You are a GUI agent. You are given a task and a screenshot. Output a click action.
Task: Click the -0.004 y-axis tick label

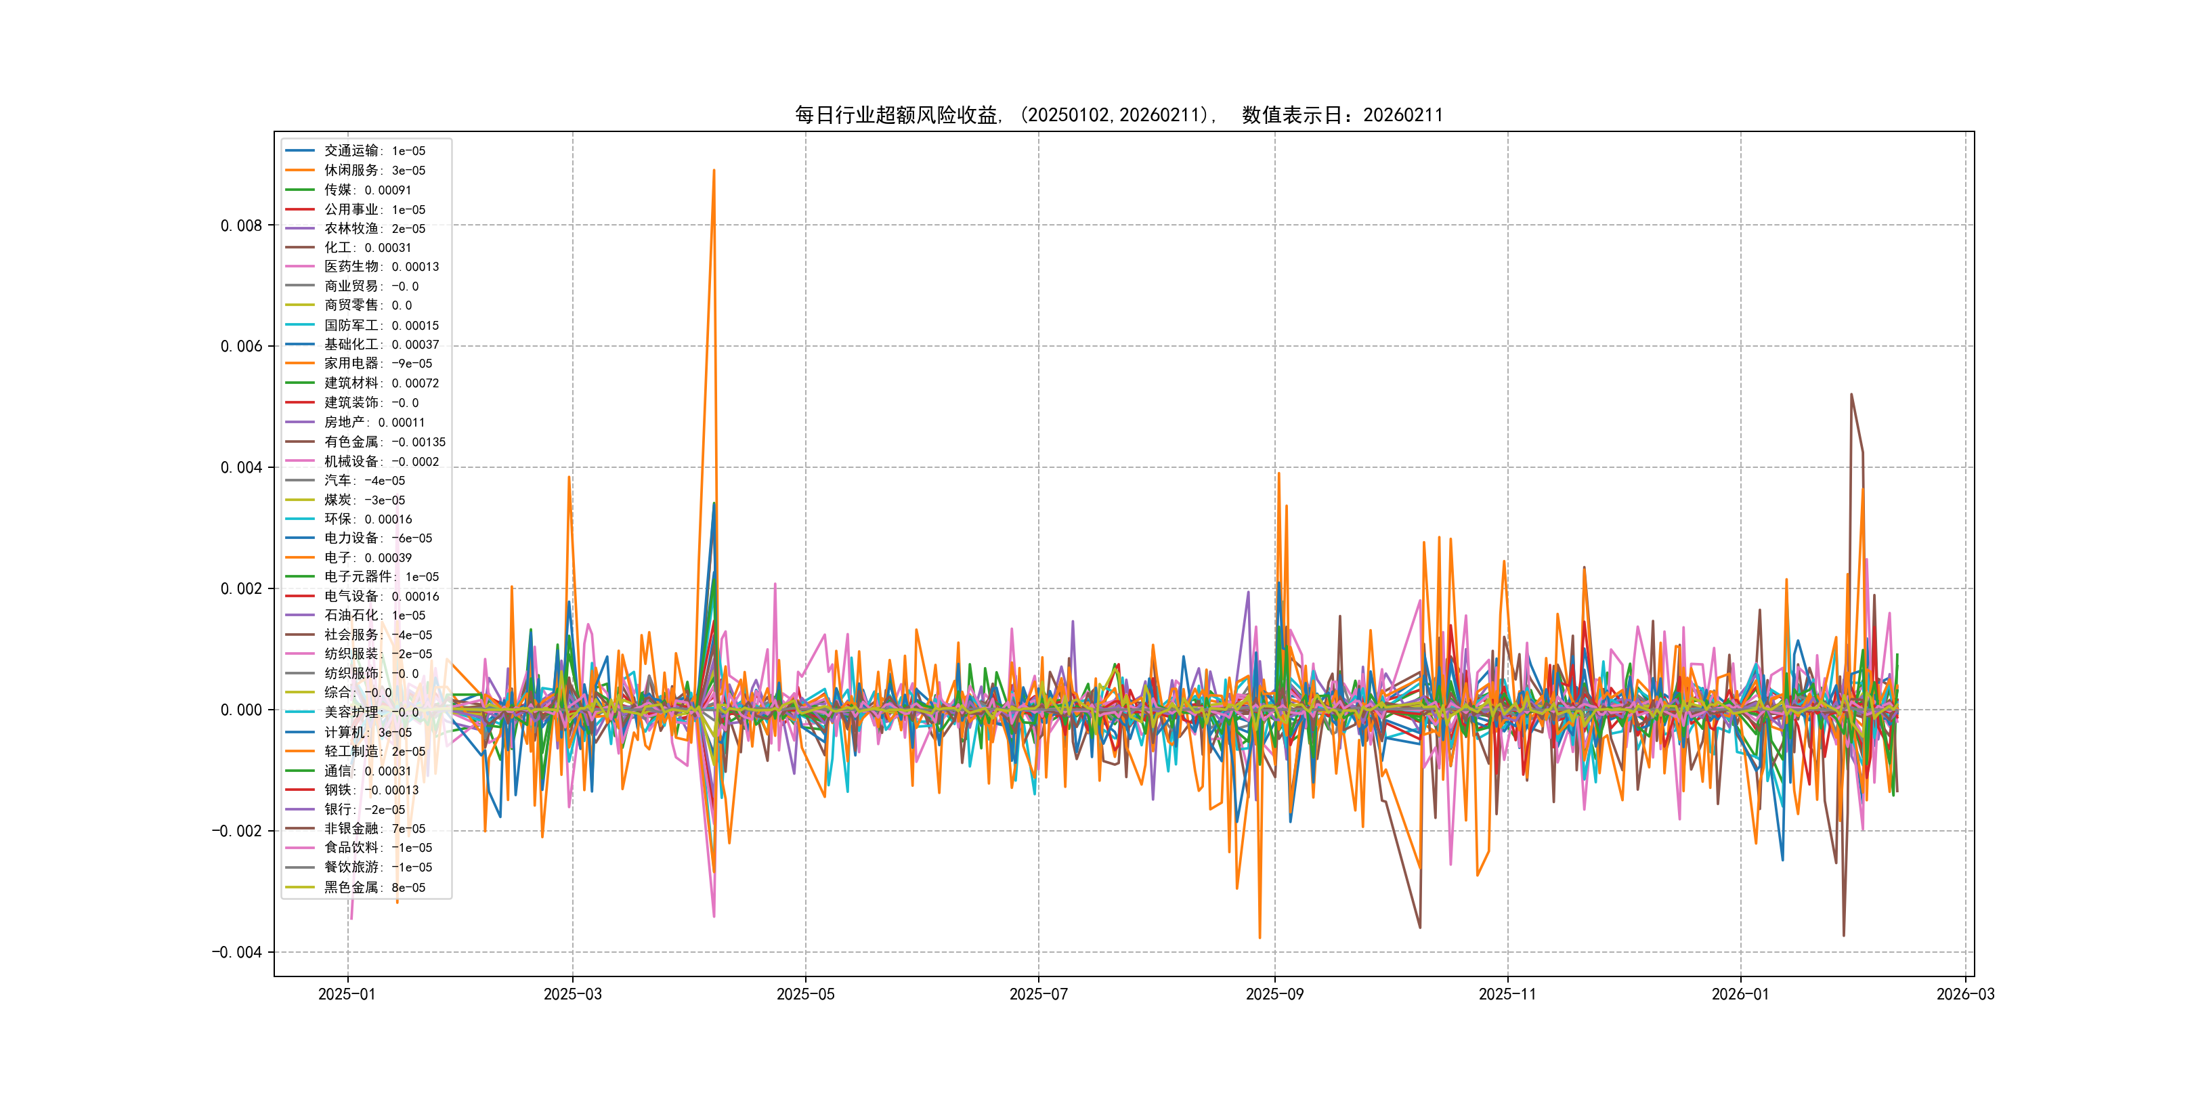(x=237, y=952)
